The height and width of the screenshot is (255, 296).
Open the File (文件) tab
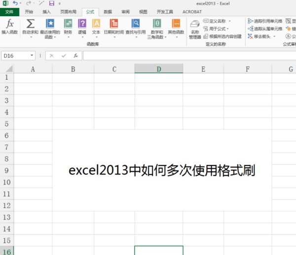coord(9,12)
